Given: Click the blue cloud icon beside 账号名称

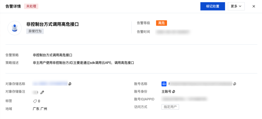Looking at the screenshot, I should coord(164,84).
